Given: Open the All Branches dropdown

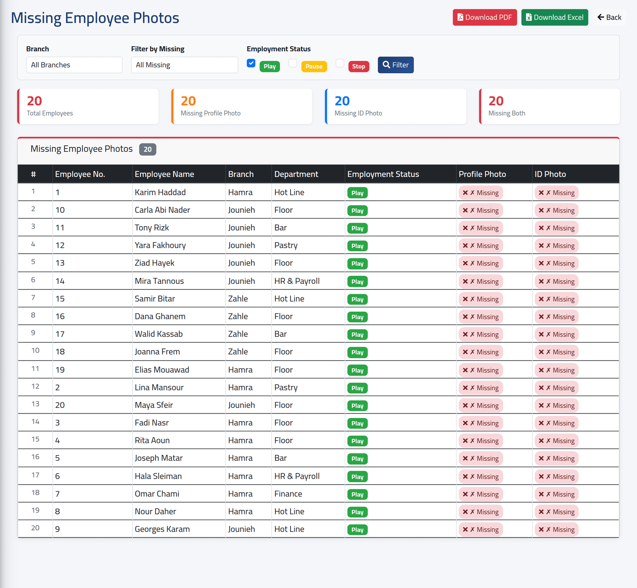Looking at the screenshot, I should (74, 65).
